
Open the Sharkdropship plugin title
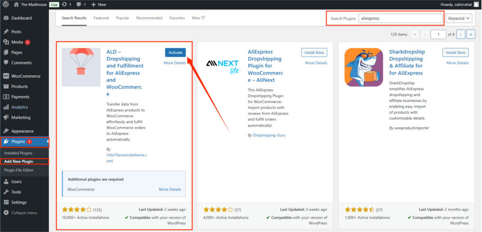(407, 63)
